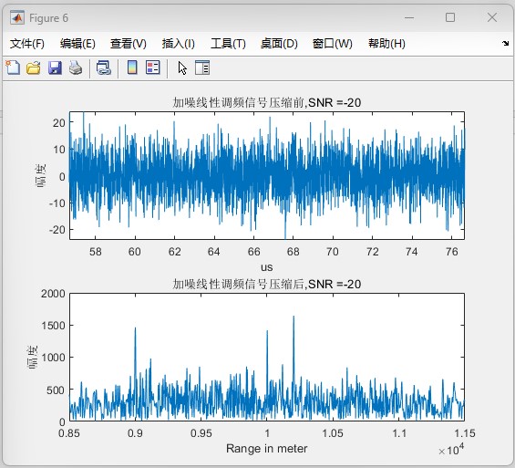The width and height of the screenshot is (515, 468).
Task: Dock the figure using the corner arrow
Action: click(506, 44)
